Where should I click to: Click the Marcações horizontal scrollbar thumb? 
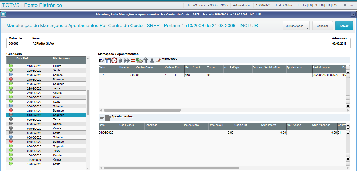coord(142,110)
